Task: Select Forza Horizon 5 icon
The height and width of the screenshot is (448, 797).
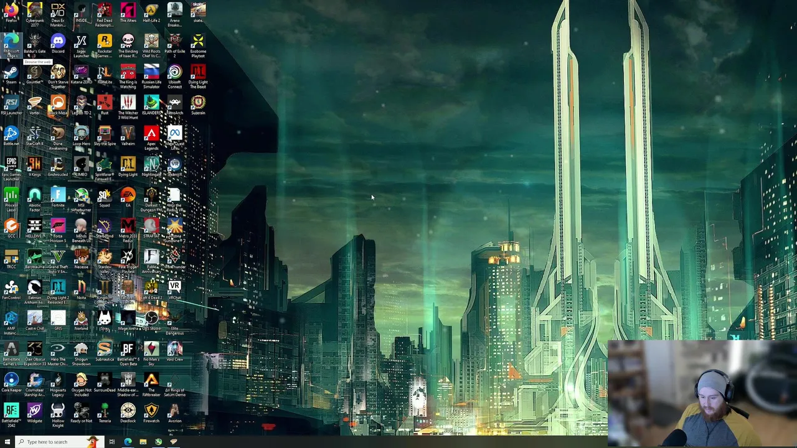Action: point(58,231)
